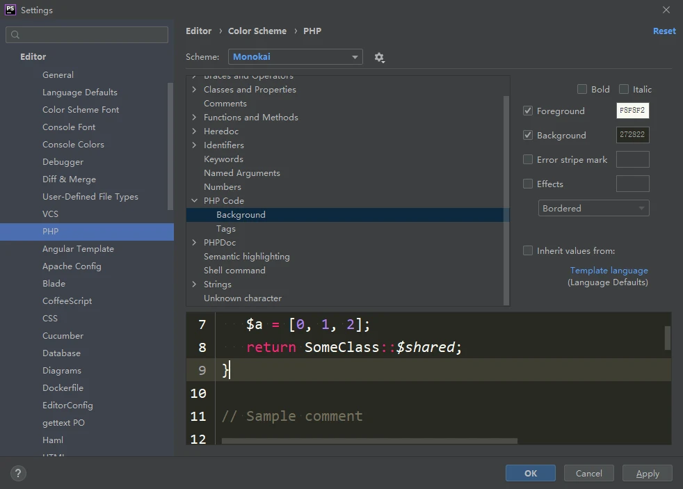This screenshot has width=683, height=489.
Task: Select CSS in the settings sidebar
Action: [x=50, y=318]
